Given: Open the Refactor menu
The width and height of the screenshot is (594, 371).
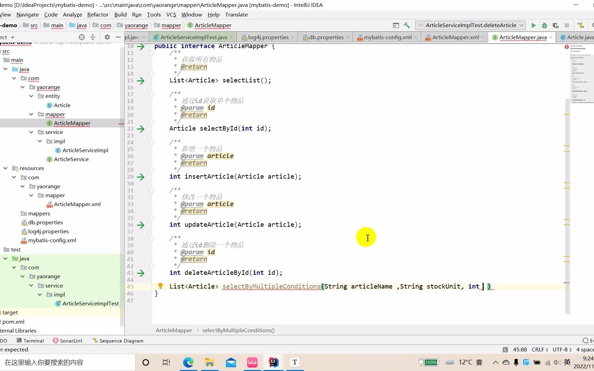Looking at the screenshot, I should click(98, 14).
